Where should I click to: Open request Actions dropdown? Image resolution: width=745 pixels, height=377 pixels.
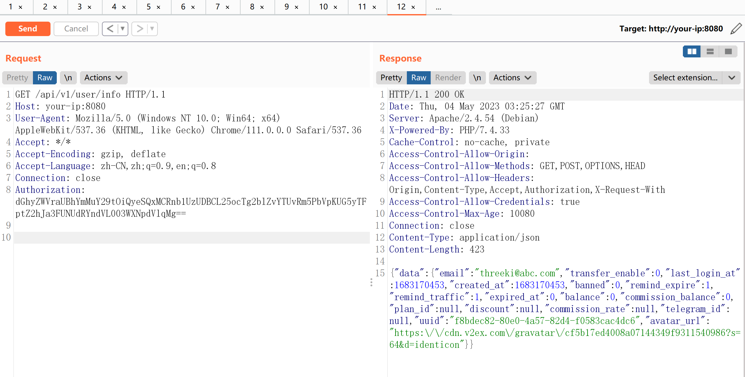coord(103,78)
